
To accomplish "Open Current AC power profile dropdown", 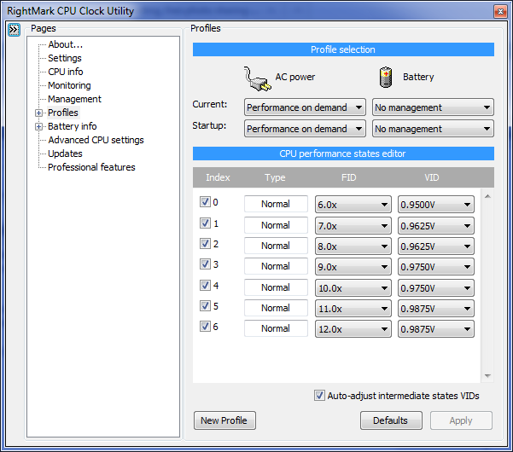I will tap(305, 107).
